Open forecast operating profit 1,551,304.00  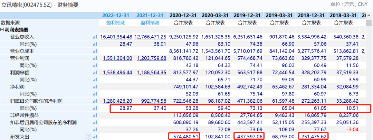pyautogui.click(x=117, y=58)
